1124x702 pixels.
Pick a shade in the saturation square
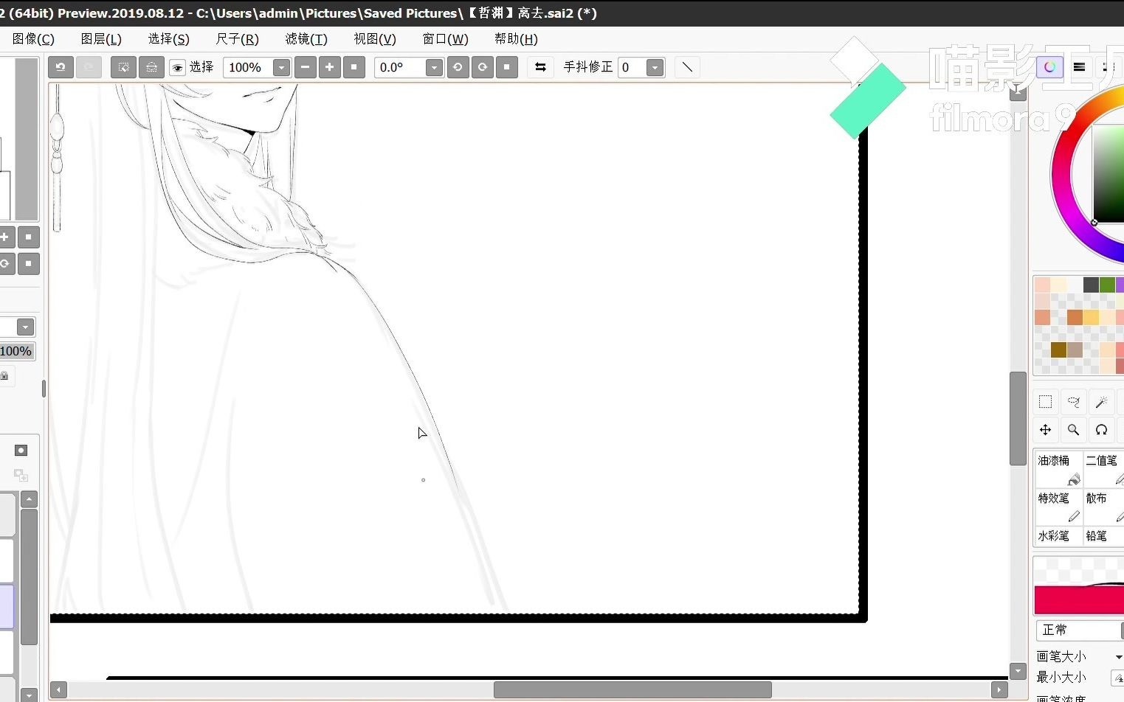pyautogui.click(x=1109, y=173)
